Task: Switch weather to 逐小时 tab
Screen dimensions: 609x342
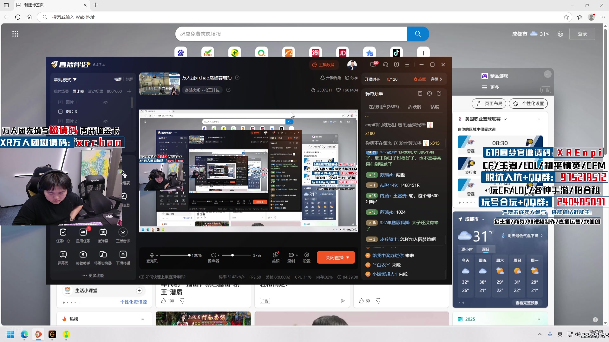Action: point(467,249)
